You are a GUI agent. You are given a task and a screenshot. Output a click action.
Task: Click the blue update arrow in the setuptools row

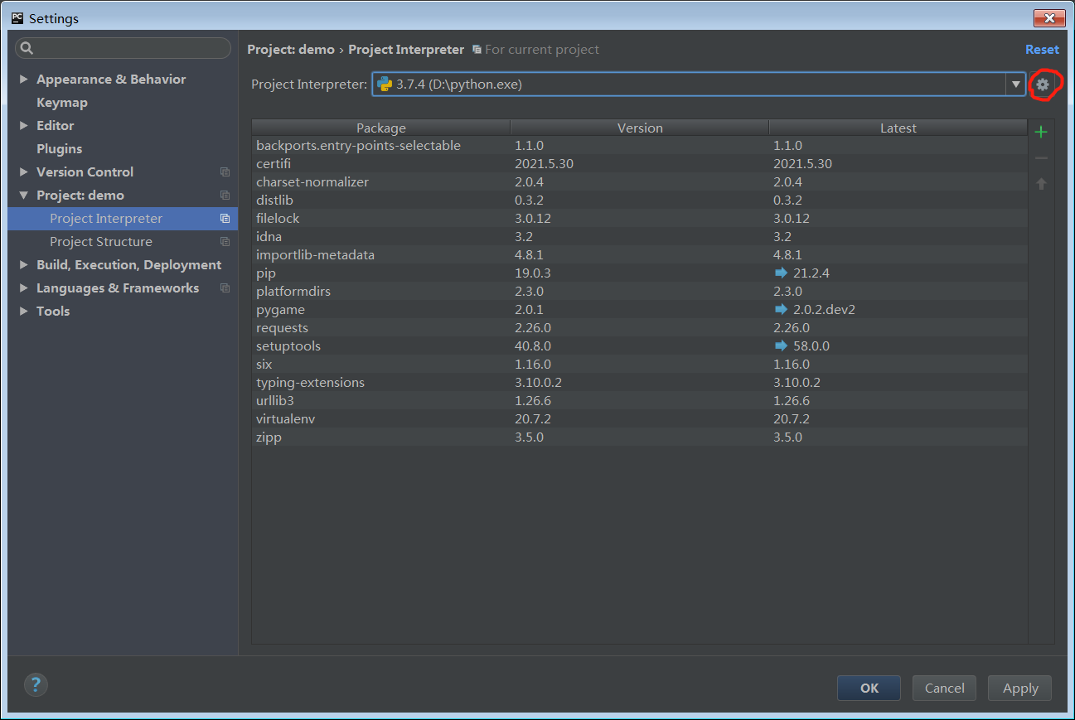click(781, 346)
